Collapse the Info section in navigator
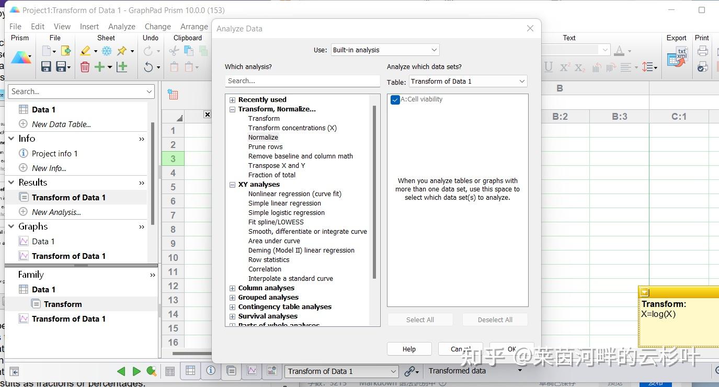 12,139
